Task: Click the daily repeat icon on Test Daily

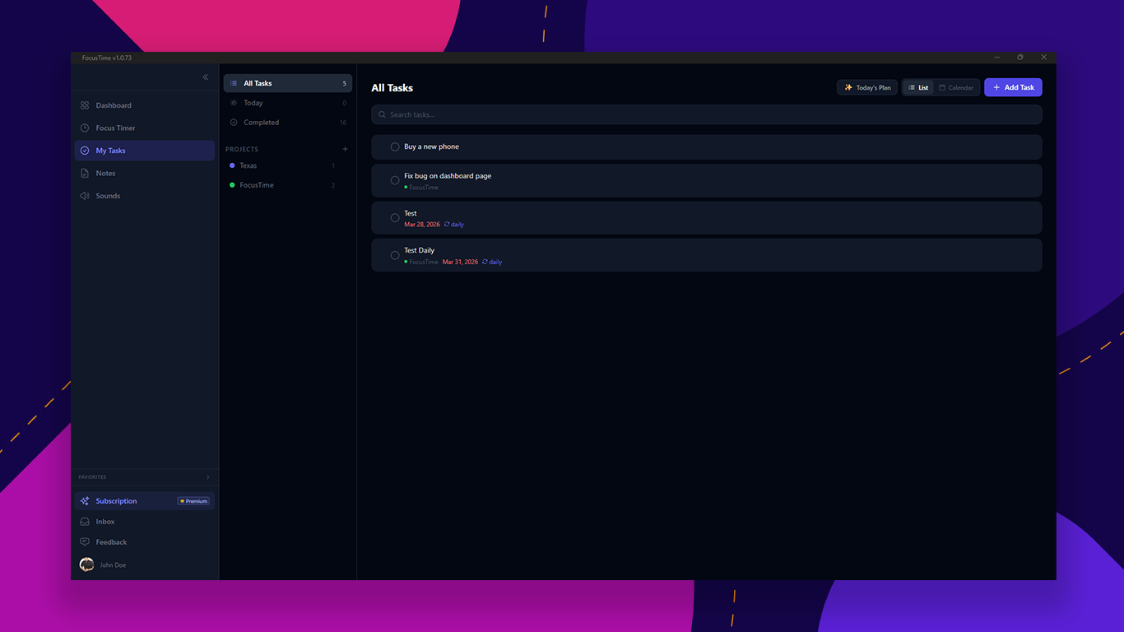Action: (485, 262)
